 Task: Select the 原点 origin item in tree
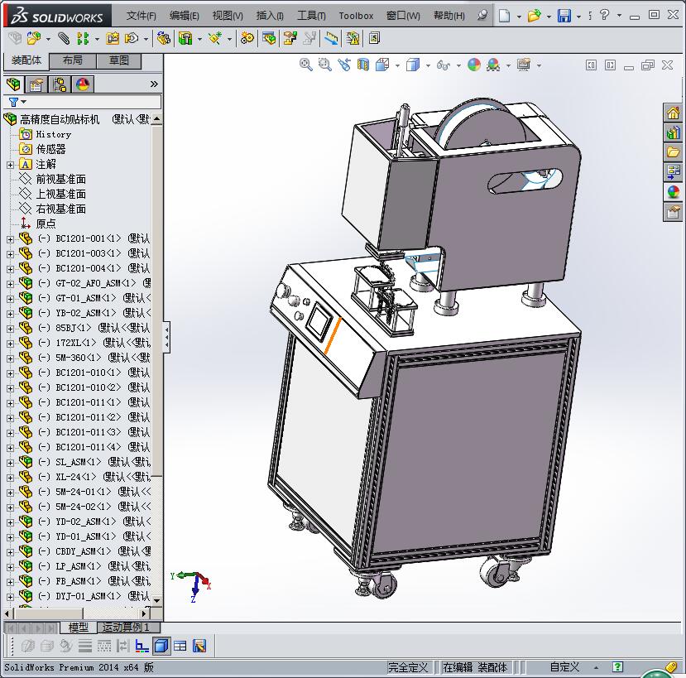click(x=46, y=224)
